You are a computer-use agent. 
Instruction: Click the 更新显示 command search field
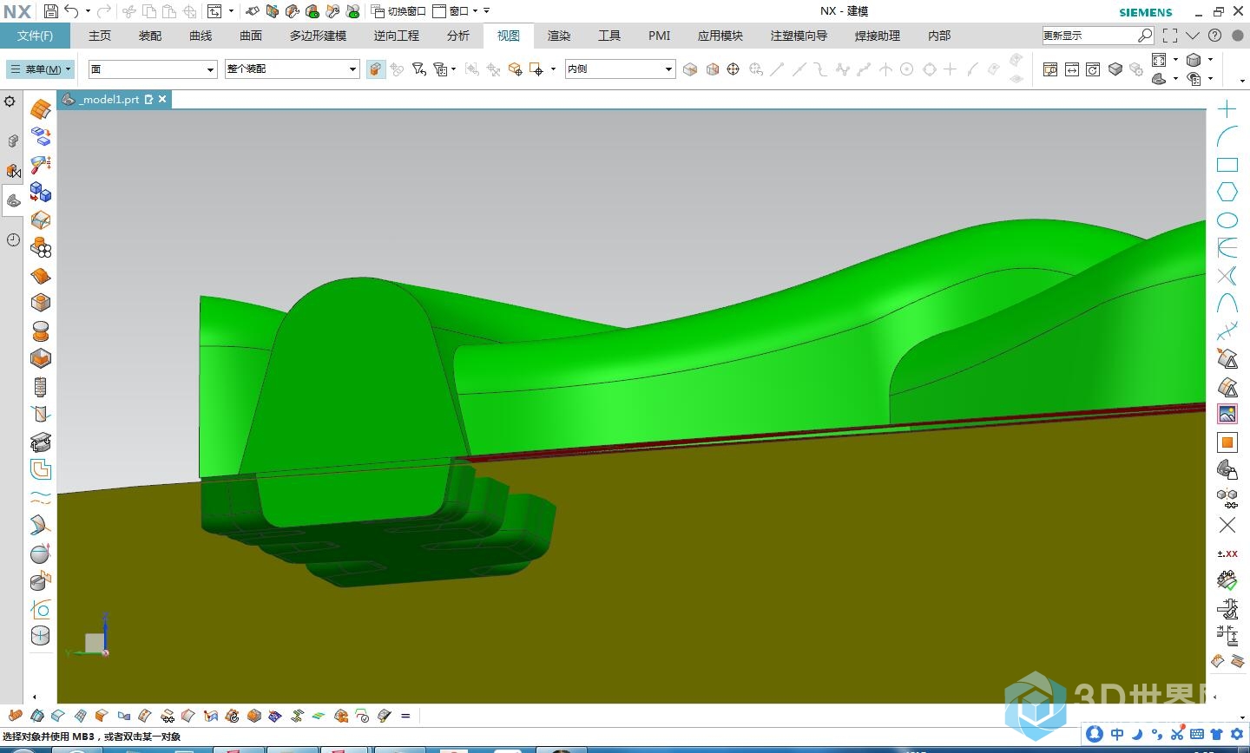(1089, 36)
